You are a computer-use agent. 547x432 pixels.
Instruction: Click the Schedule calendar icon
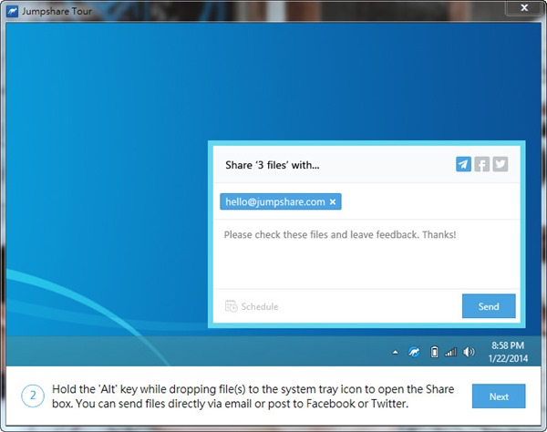pyautogui.click(x=231, y=306)
